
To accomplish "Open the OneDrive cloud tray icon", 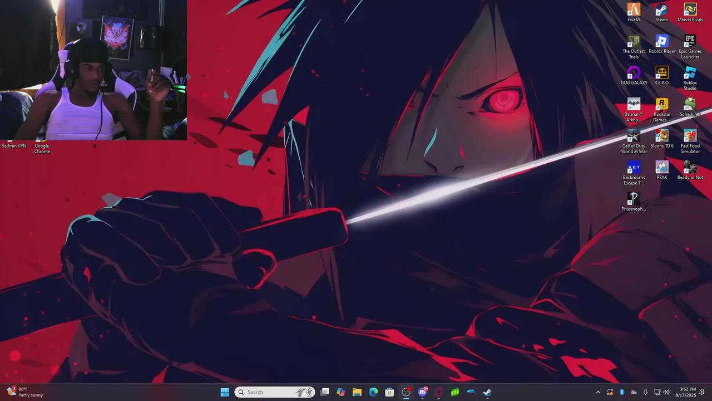I will pyautogui.click(x=634, y=392).
